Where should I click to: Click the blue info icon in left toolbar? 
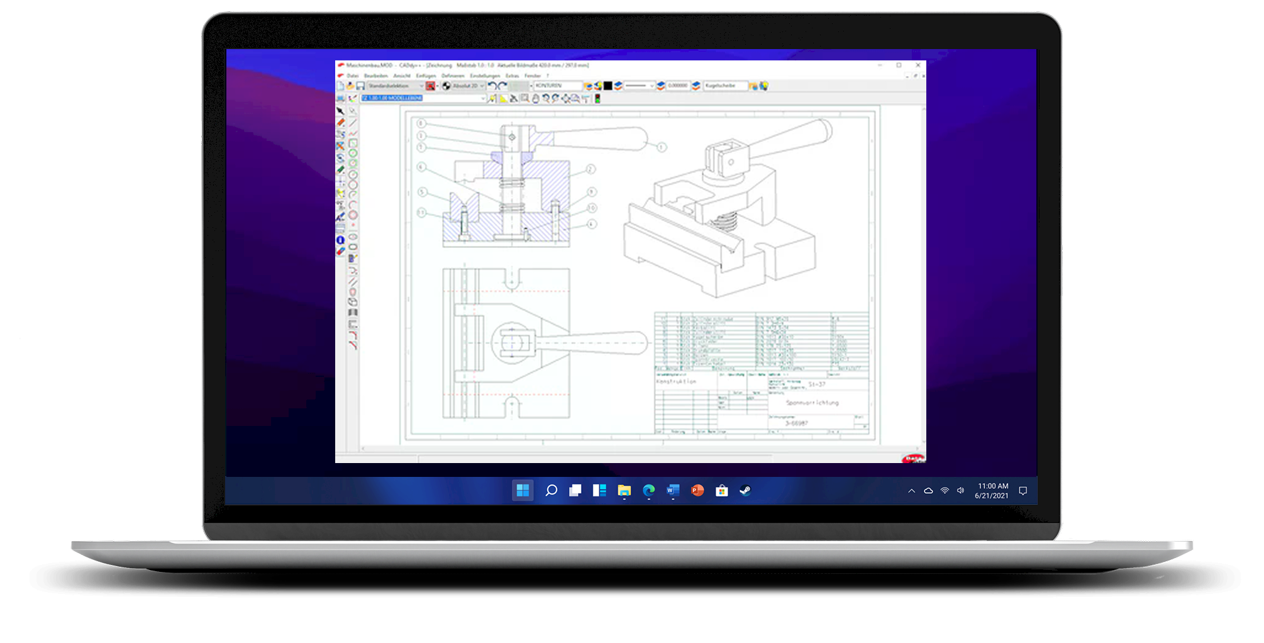[340, 240]
